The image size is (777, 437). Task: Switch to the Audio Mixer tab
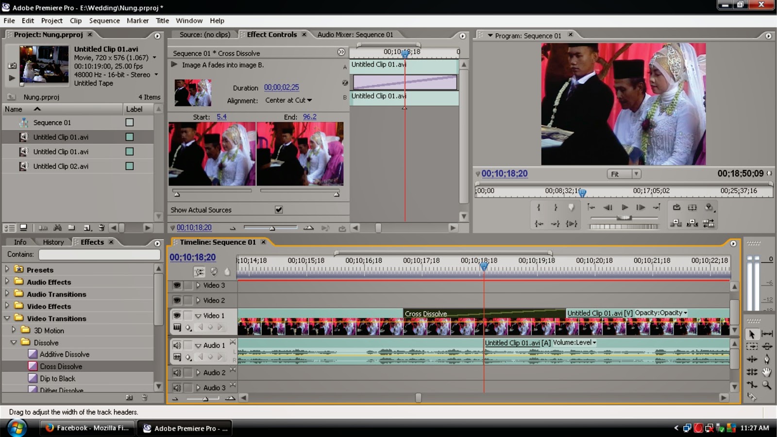coord(355,35)
